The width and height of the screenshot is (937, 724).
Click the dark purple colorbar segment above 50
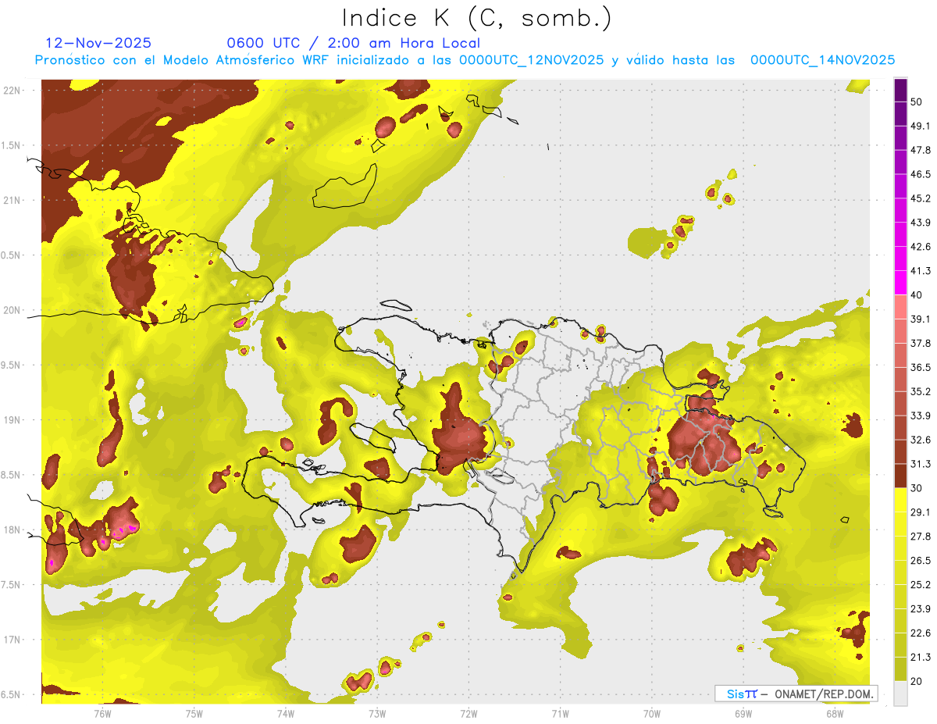pyautogui.click(x=900, y=91)
